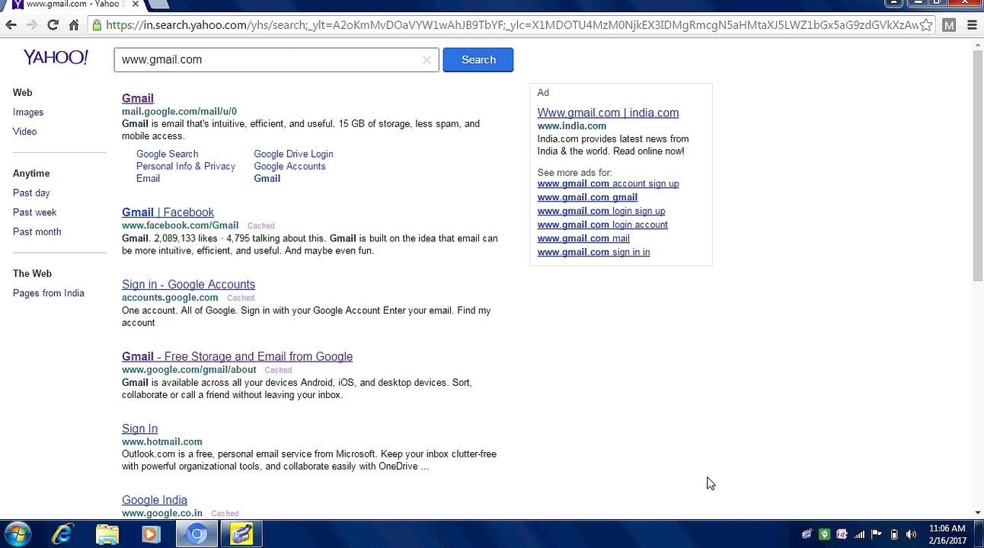Image resolution: width=984 pixels, height=548 pixels.
Task: Select The Web region filter
Action: click(x=32, y=273)
